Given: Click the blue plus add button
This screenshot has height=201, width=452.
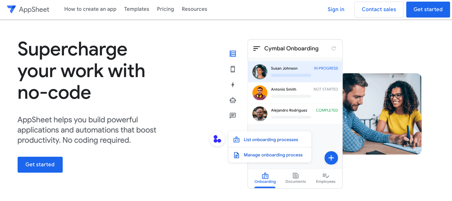Looking at the screenshot, I should click(331, 158).
